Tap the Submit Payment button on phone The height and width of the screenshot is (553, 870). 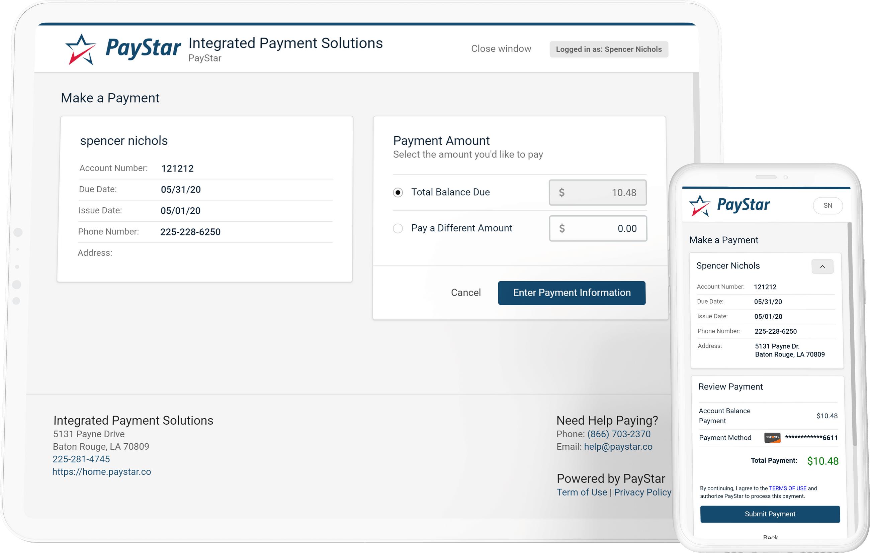point(770,514)
